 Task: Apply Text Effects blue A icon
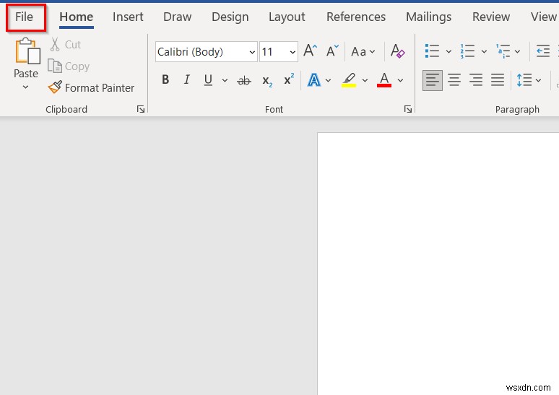pyautogui.click(x=313, y=80)
